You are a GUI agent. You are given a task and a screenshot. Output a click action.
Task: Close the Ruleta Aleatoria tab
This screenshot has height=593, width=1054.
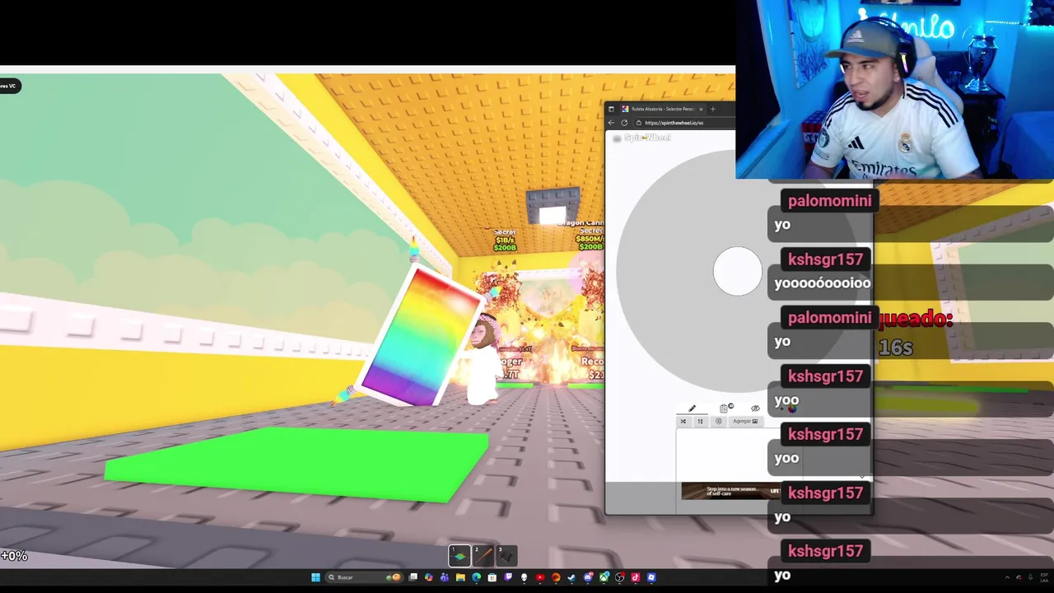click(x=701, y=110)
